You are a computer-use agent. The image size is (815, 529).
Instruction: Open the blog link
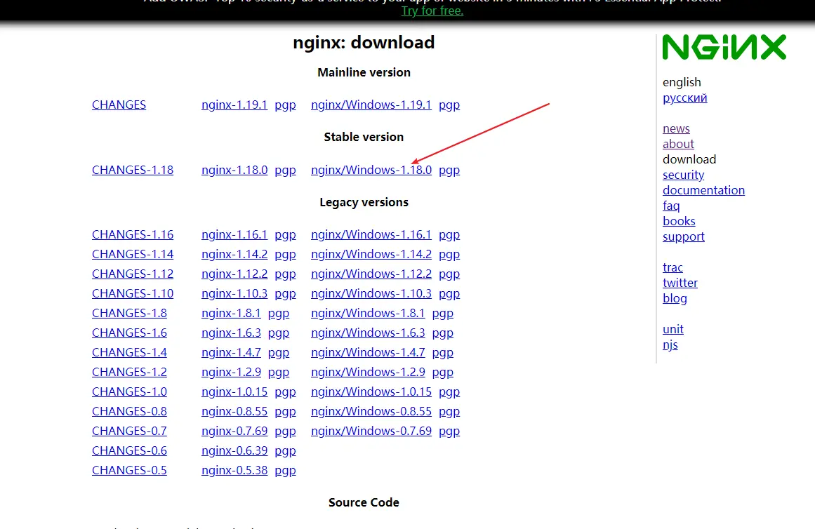pos(675,298)
